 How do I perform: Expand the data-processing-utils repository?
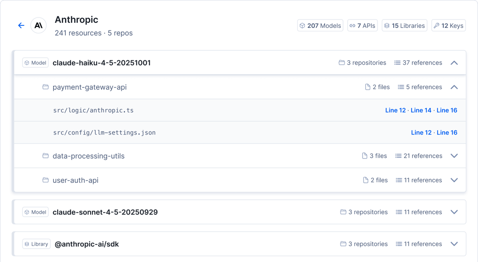click(x=454, y=156)
